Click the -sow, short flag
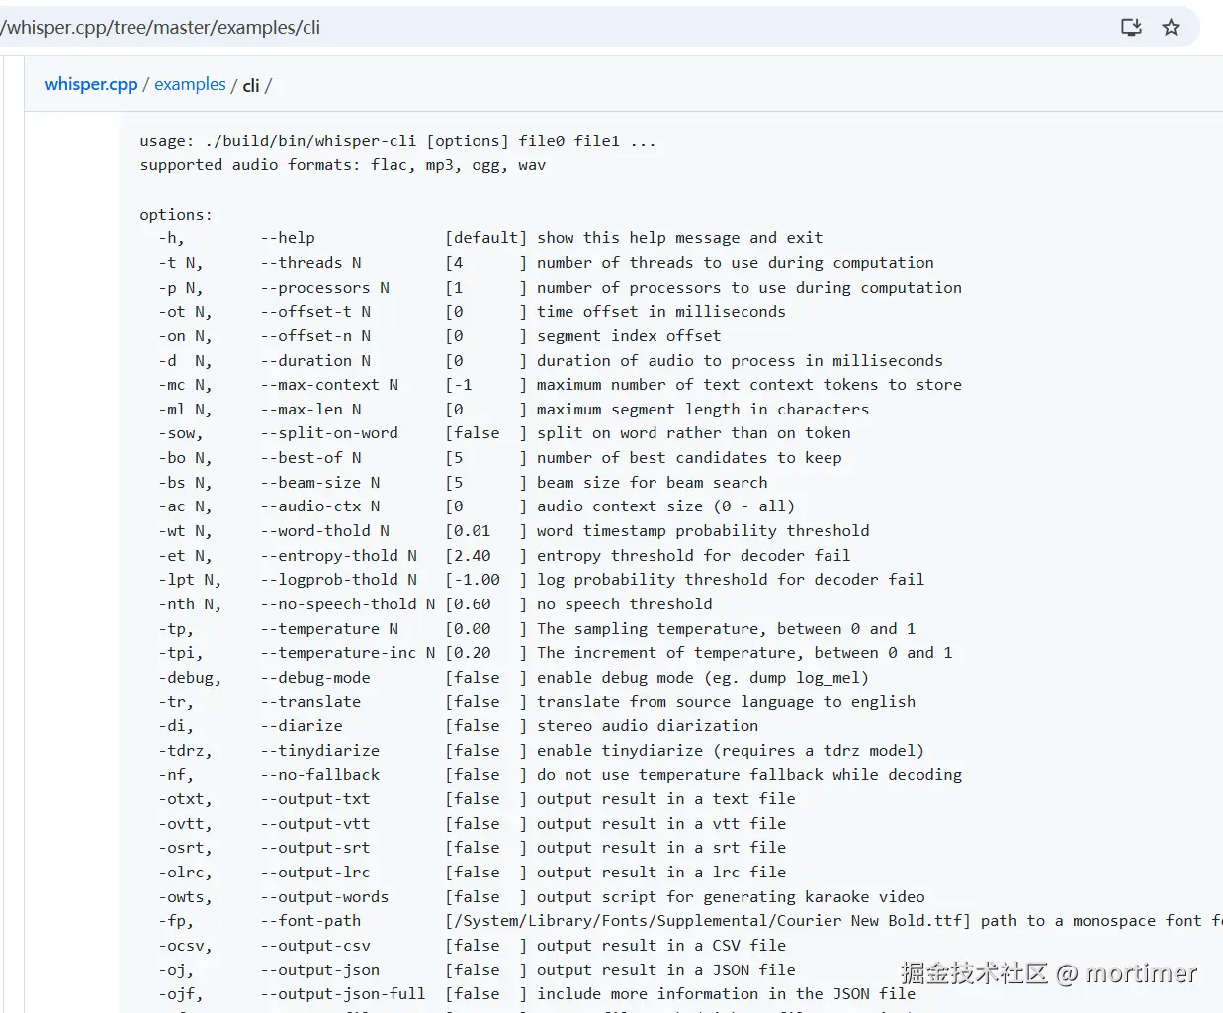1223x1013 pixels. click(x=181, y=433)
